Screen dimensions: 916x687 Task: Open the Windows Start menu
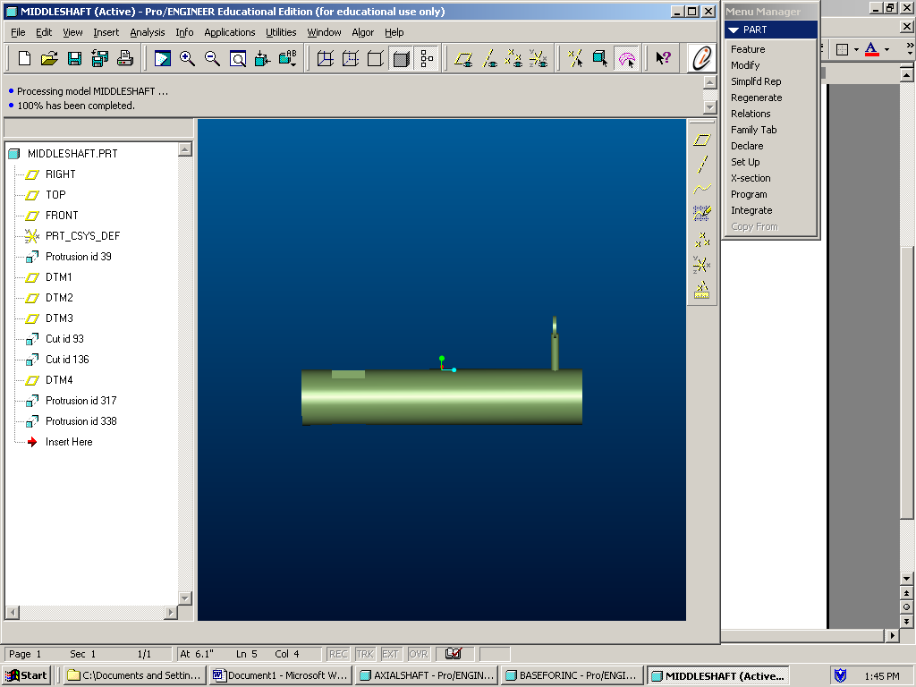26,675
